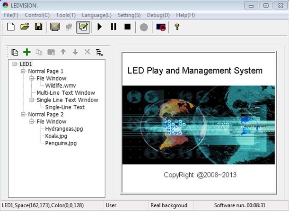The image size is (289, 211).
Task: Open the File(F) menu
Action: tap(11, 15)
